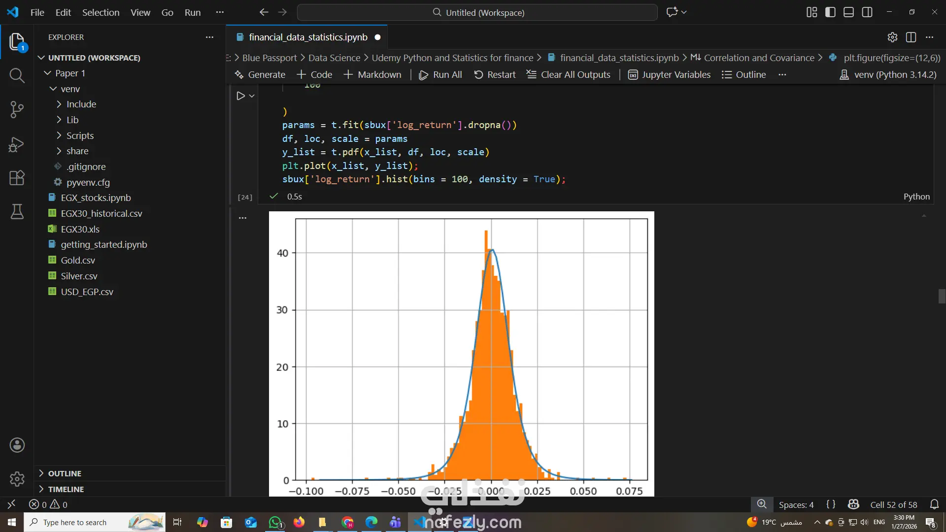Click the Restart kernel button

(495, 75)
